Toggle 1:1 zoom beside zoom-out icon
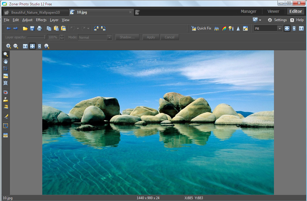 tap(25, 46)
